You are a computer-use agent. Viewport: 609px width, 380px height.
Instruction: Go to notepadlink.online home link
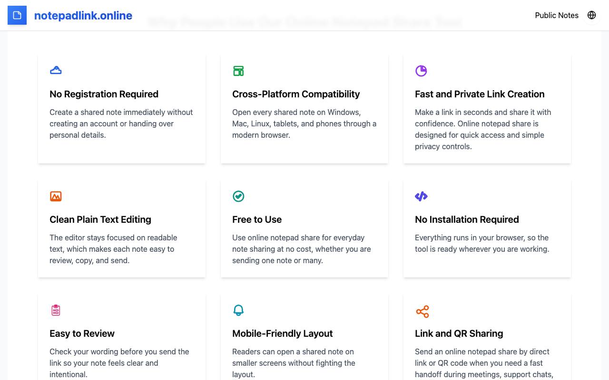83,15
